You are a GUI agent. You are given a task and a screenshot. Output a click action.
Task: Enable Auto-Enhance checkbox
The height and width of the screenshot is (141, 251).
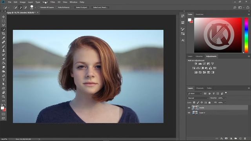[56, 7]
